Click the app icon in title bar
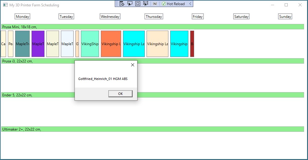The width and height of the screenshot is (308, 160). (5, 5)
